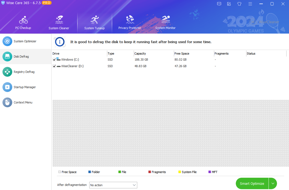Click the green File legend swatch
The image size is (289, 190).
(x=120, y=172)
